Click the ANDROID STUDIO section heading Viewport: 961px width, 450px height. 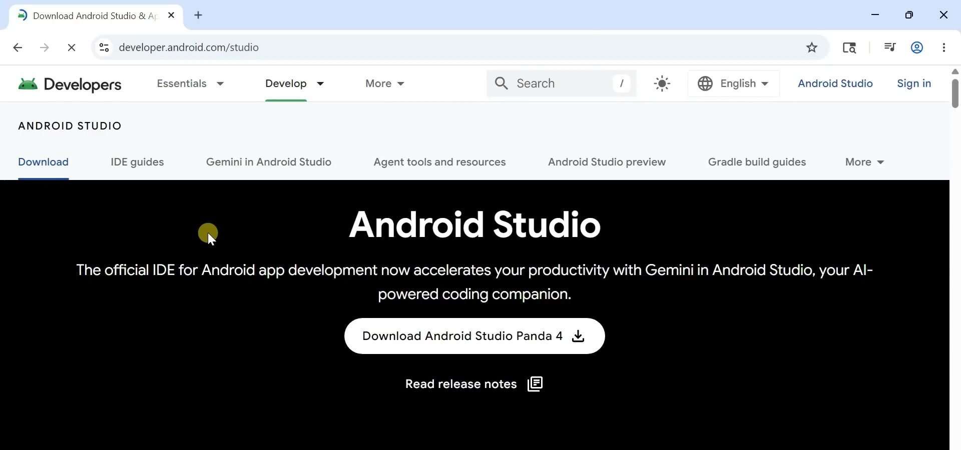[x=70, y=126]
